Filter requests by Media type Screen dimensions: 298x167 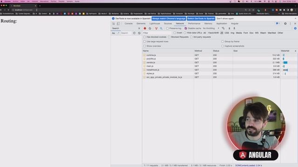tap(239, 33)
